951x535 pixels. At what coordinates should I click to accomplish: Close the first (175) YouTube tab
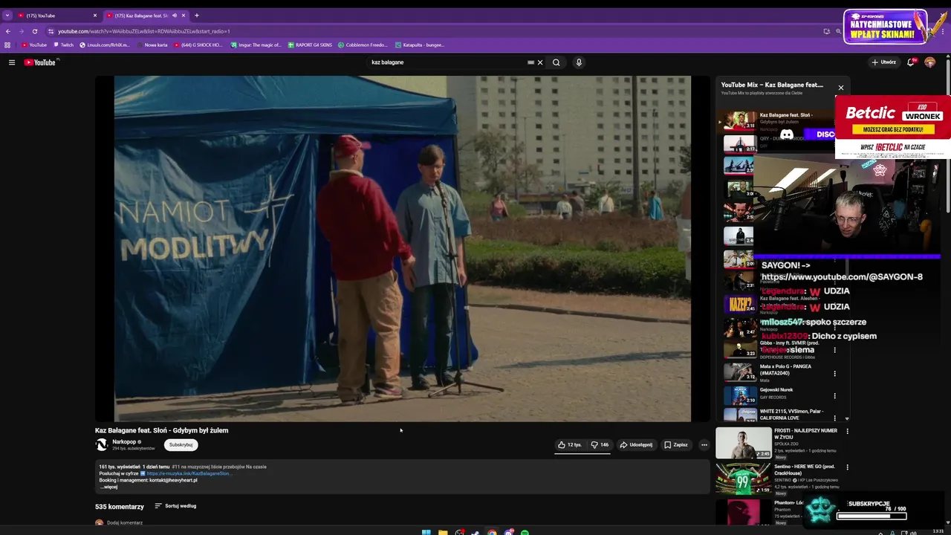(x=95, y=16)
